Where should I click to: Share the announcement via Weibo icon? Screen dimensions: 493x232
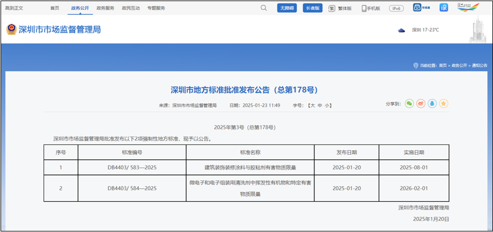coord(420,104)
